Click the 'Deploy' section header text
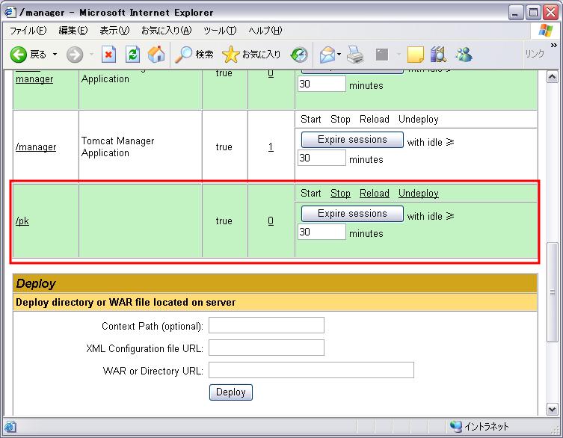The height and width of the screenshot is (438, 563). click(x=36, y=283)
